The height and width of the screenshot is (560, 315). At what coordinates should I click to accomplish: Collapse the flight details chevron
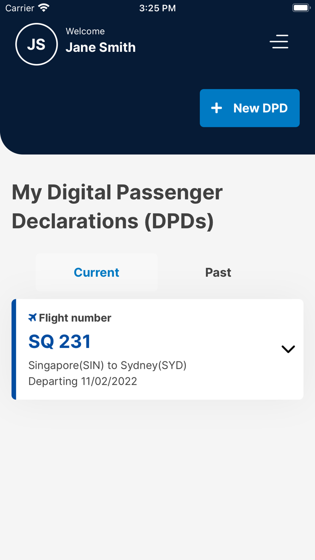(288, 349)
